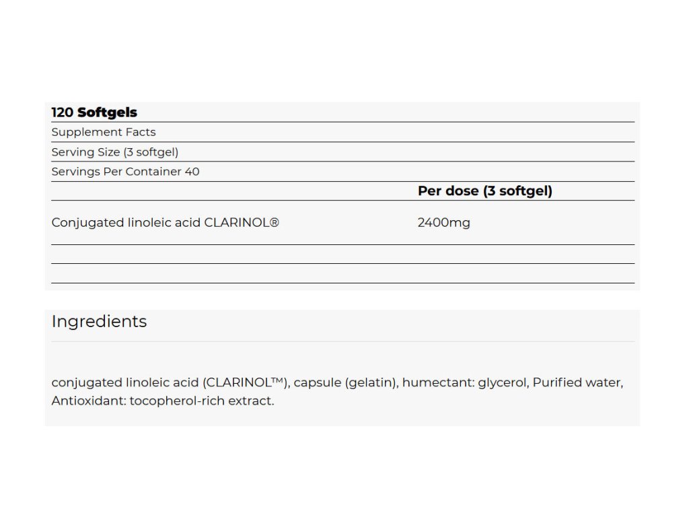Viewport: 689px width, 517px height.
Task: Click the word CLARINOL in facts table
Action: click(x=237, y=222)
